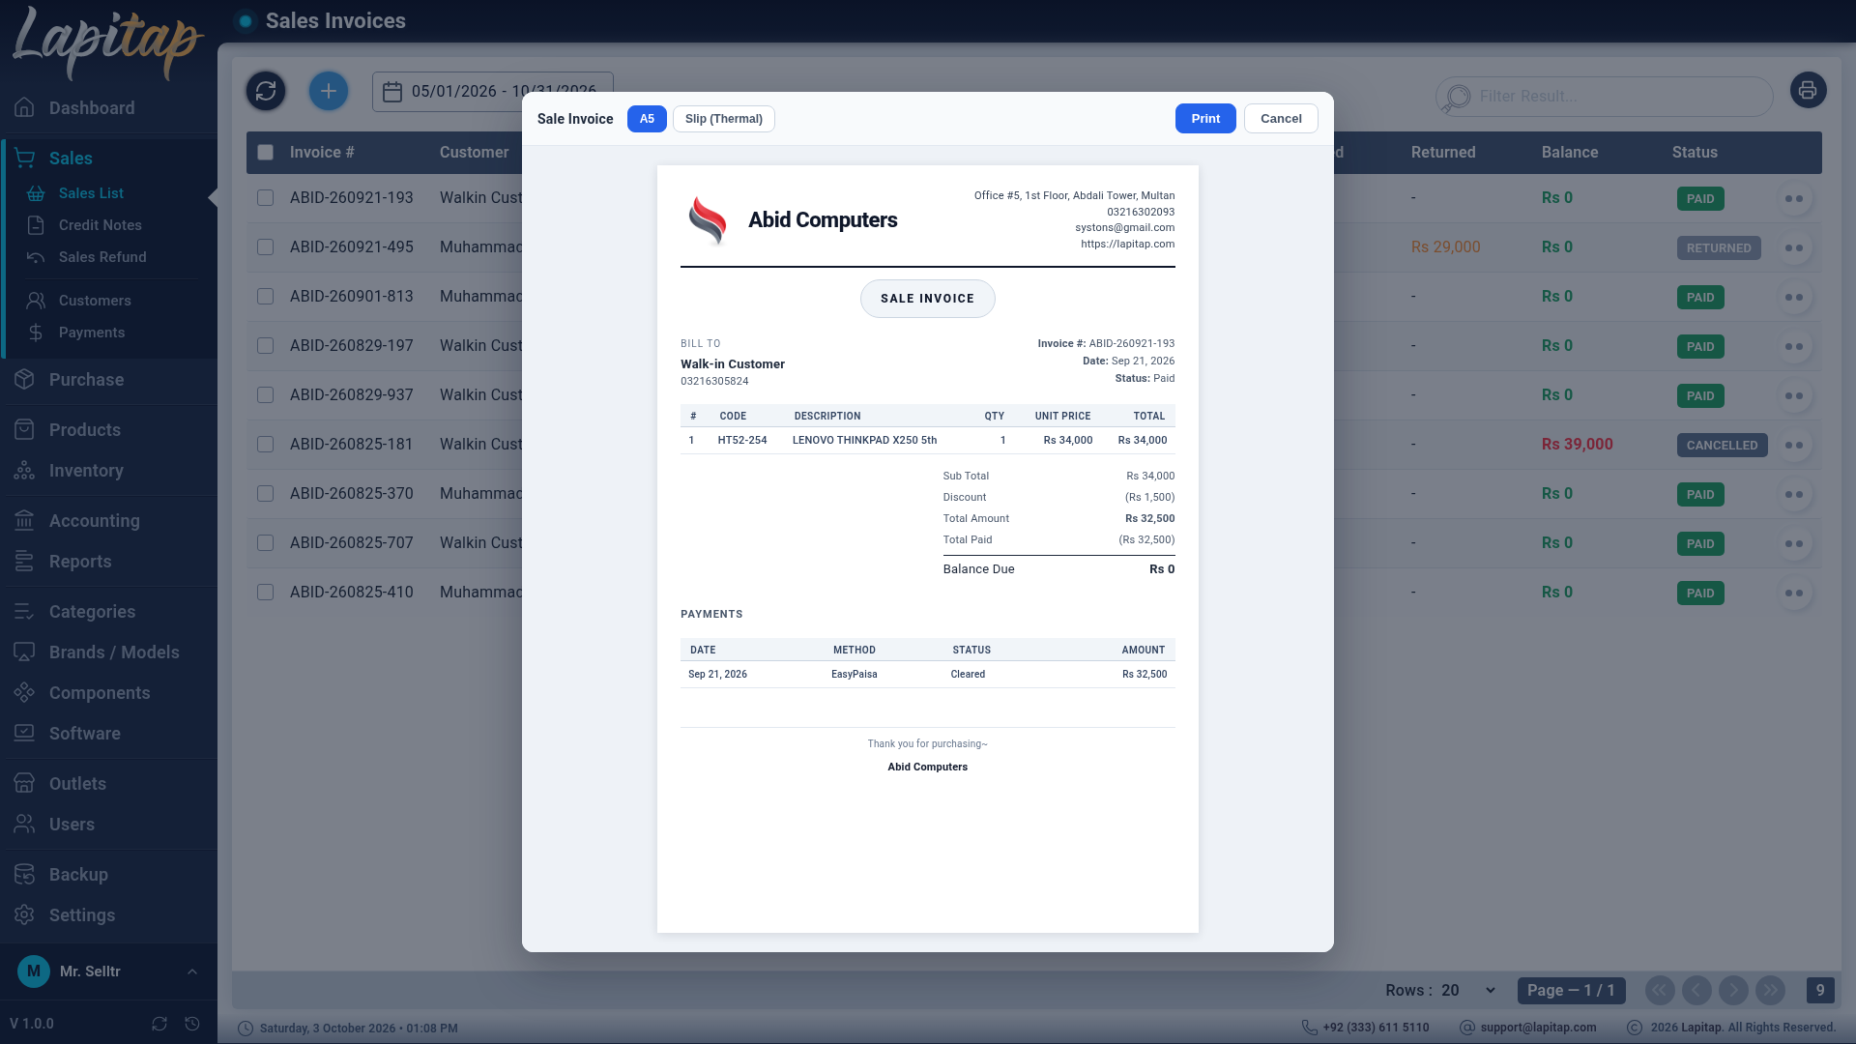Click the Products bag icon in sidebar

pyautogui.click(x=25, y=429)
